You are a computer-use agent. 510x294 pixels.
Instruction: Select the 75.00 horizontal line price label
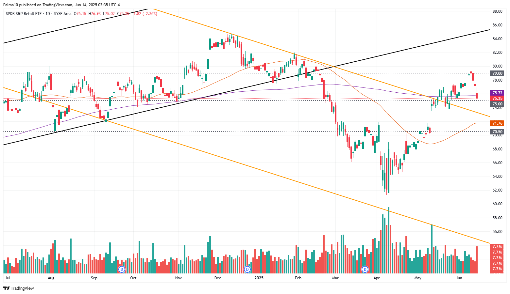pos(497,104)
